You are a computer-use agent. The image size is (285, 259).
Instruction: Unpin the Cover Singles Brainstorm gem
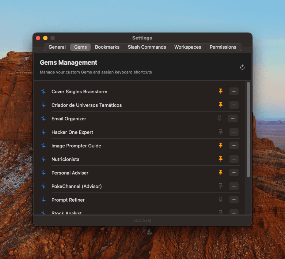pos(220,91)
